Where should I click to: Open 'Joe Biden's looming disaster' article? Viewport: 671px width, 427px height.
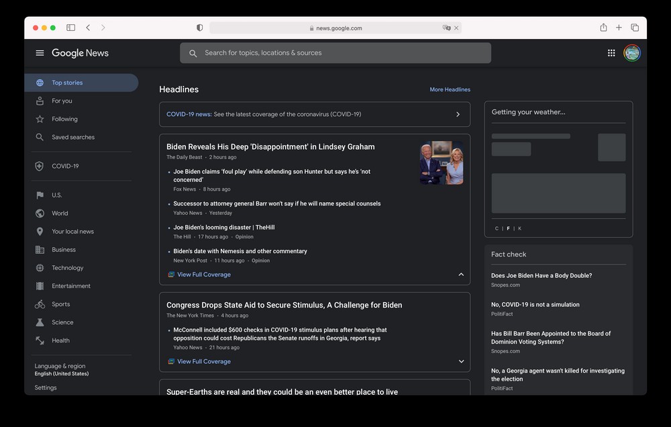[x=224, y=228]
